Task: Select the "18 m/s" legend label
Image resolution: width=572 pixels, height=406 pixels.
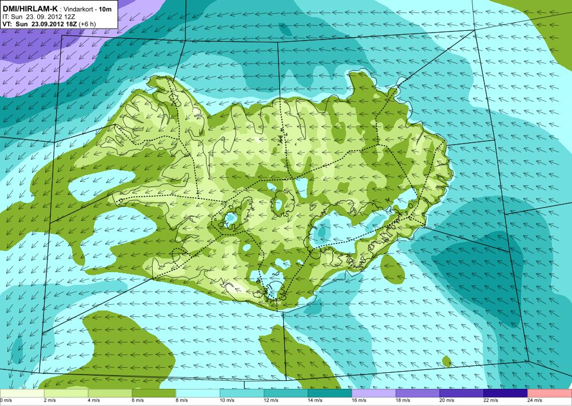Action: point(403,400)
